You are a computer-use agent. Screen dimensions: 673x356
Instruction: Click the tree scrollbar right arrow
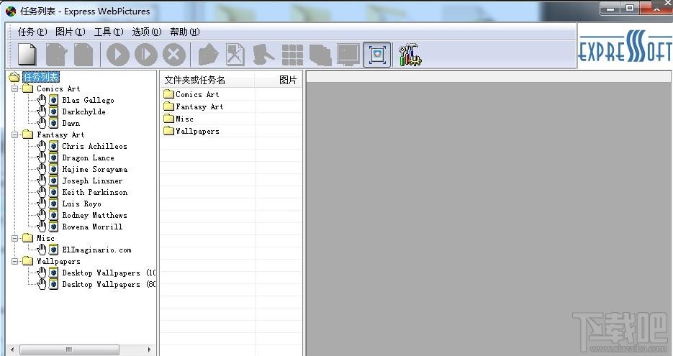click(149, 350)
